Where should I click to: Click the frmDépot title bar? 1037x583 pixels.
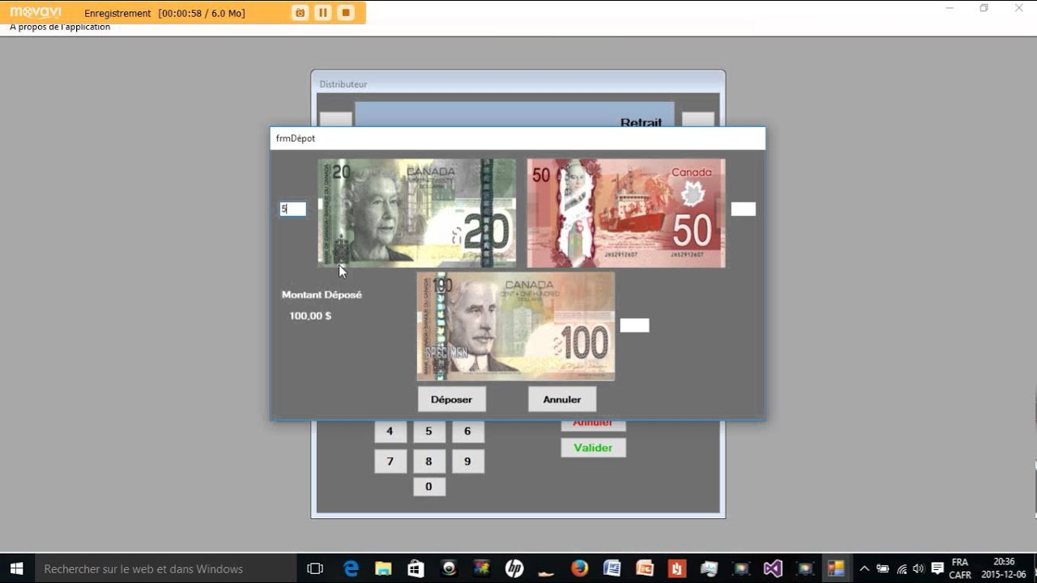(518, 138)
